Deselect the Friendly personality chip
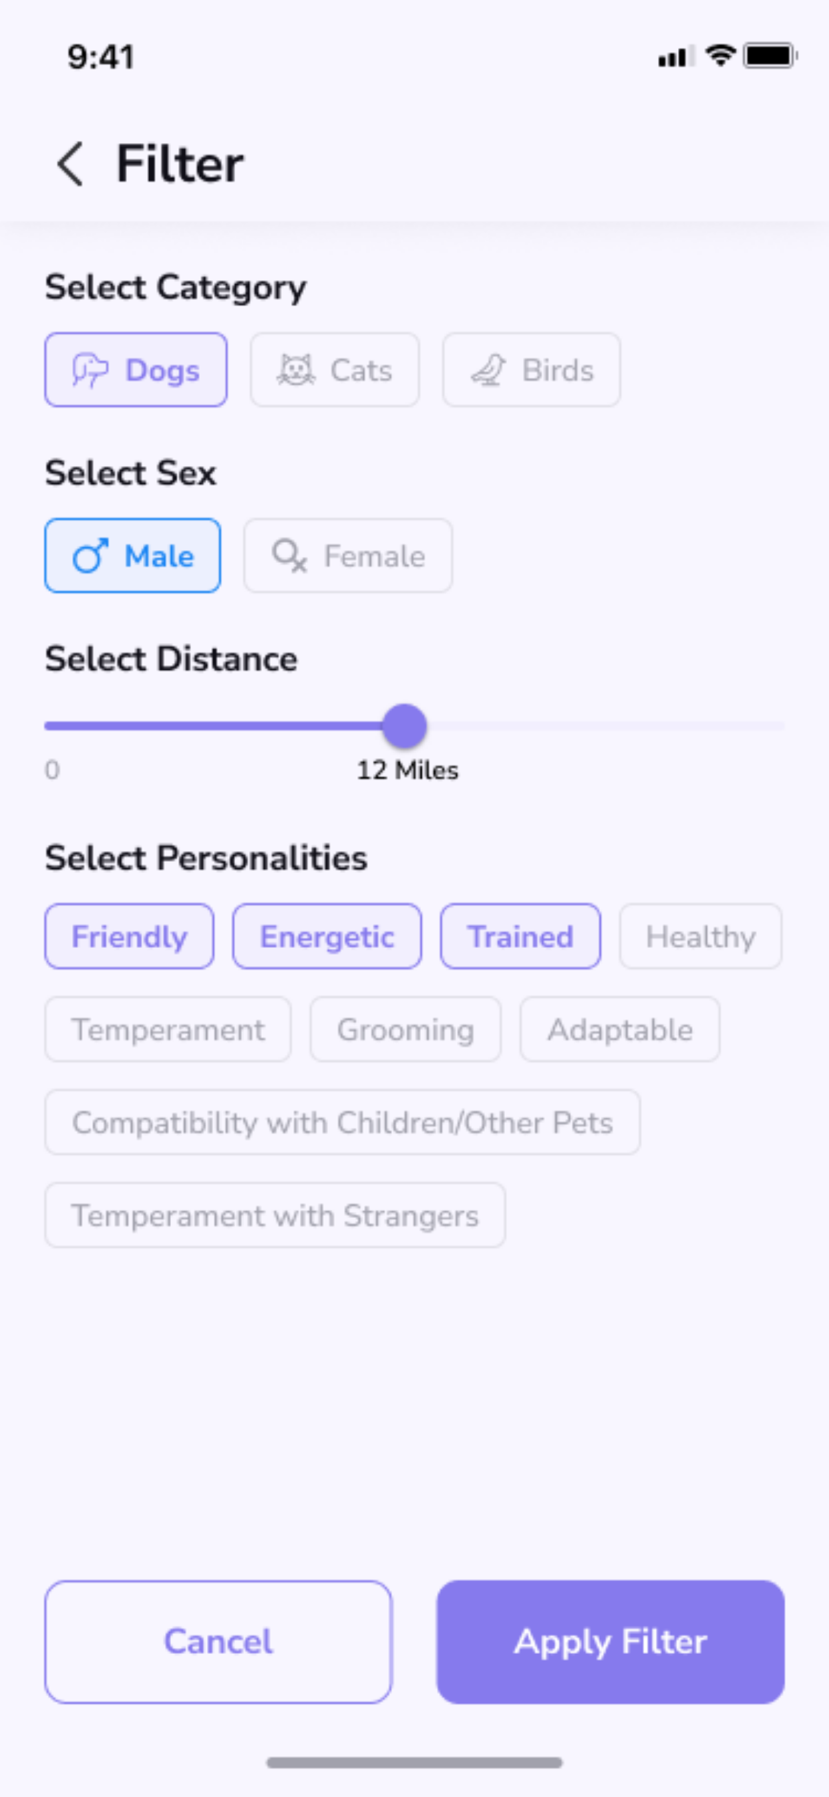 click(x=129, y=936)
